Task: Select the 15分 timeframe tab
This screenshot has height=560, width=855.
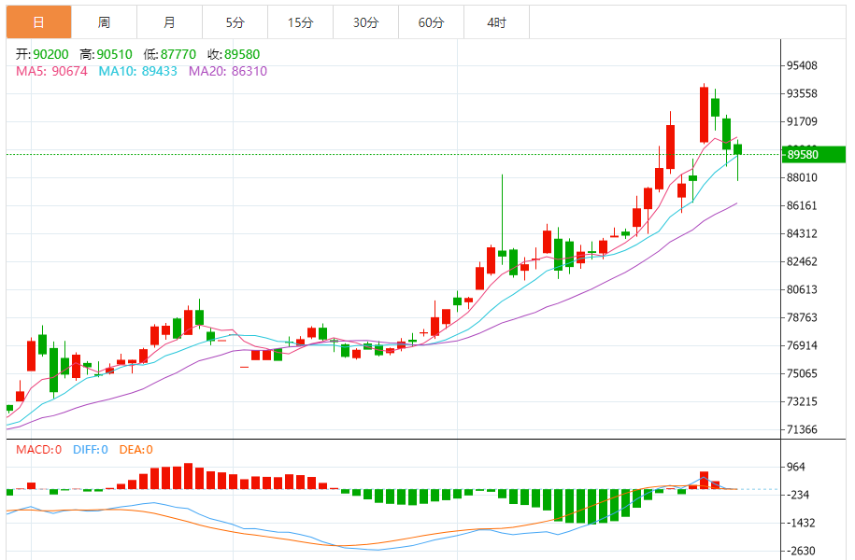Action: [x=300, y=22]
